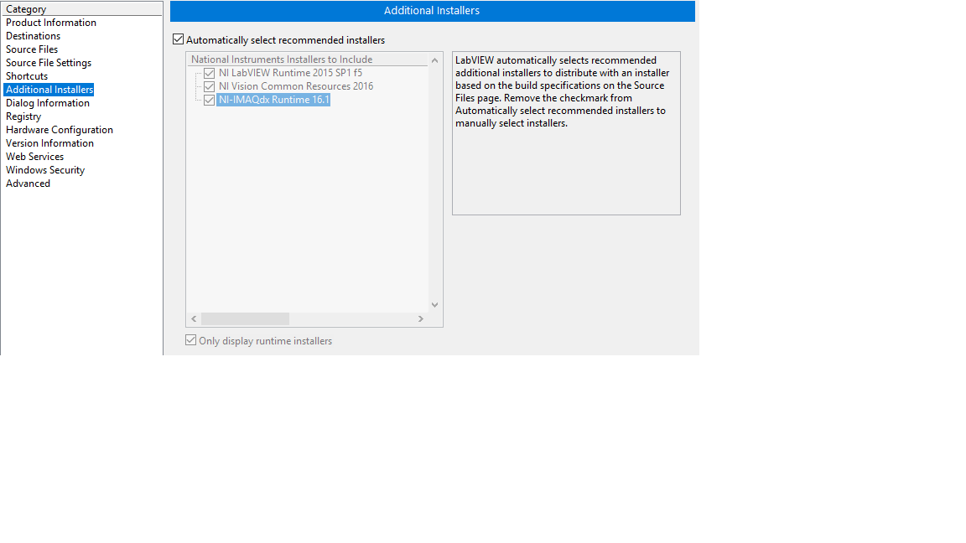Go to Source Files category
Screen dimensions: 966x543
(x=32, y=49)
